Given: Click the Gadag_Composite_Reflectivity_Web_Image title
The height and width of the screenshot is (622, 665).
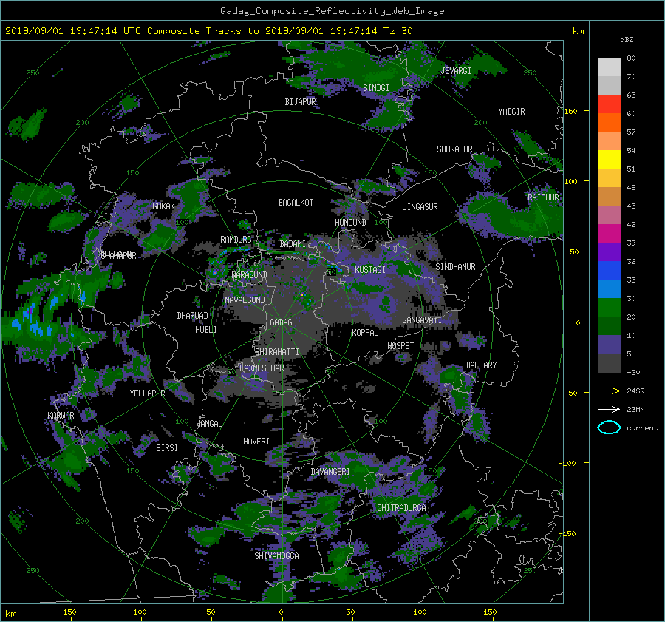Looking at the screenshot, I should (332, 11).
